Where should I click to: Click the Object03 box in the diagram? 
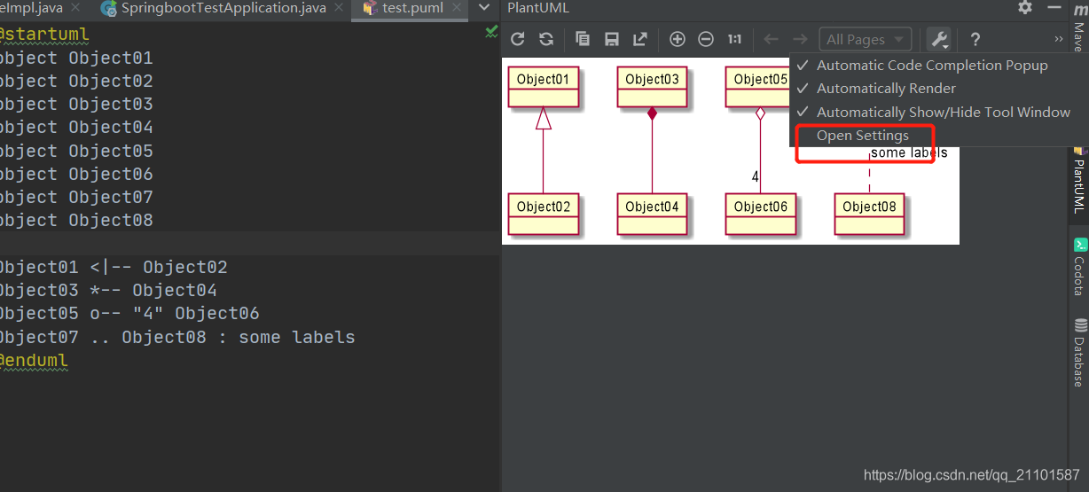(x=652, y=86)
